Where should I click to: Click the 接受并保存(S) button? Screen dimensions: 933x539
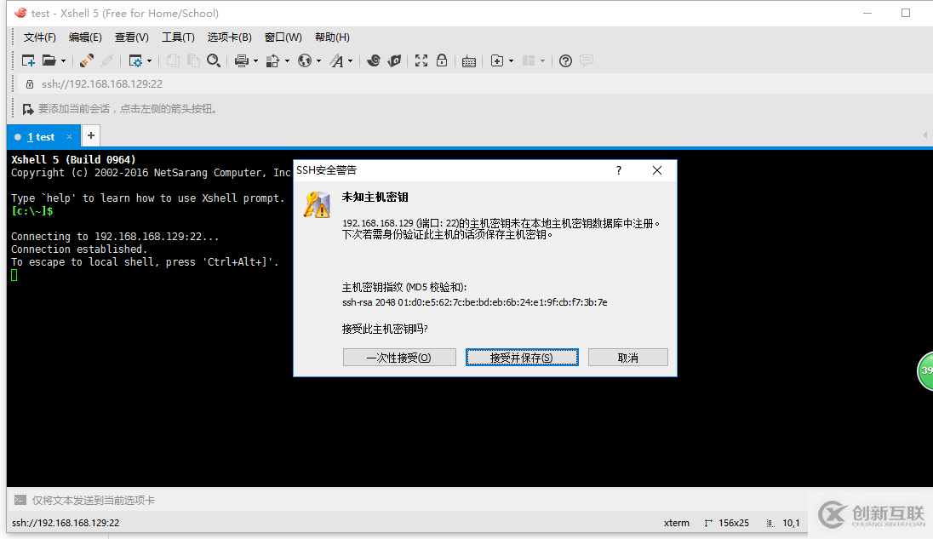[522, 357]
